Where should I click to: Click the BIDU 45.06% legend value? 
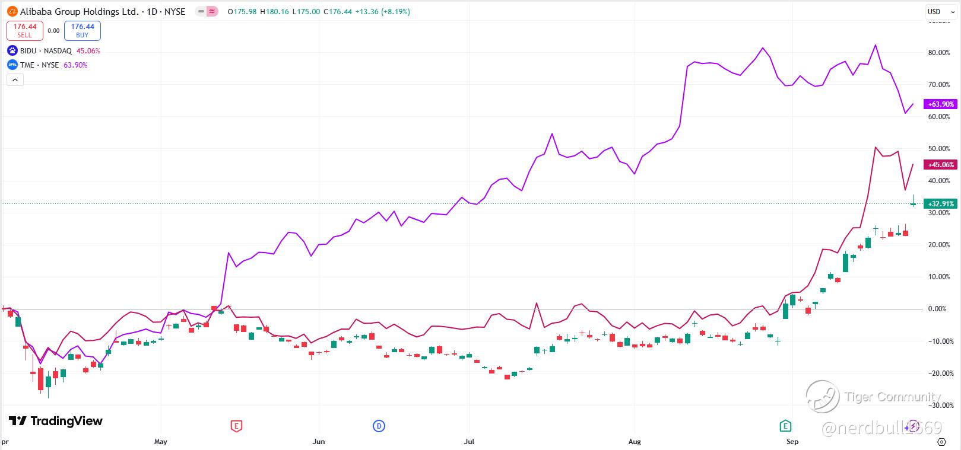(x=88, y=51)
